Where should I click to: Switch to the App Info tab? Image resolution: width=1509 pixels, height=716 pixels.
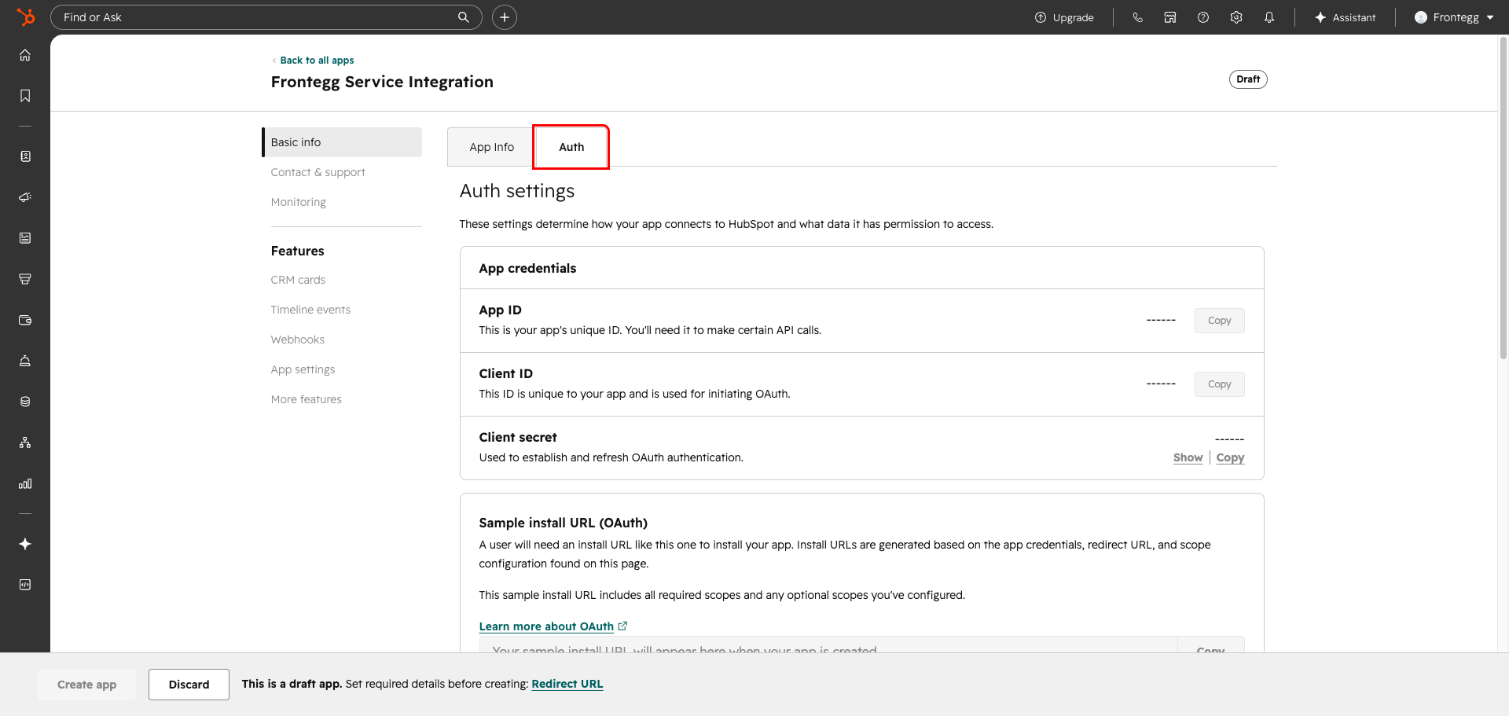491,147
